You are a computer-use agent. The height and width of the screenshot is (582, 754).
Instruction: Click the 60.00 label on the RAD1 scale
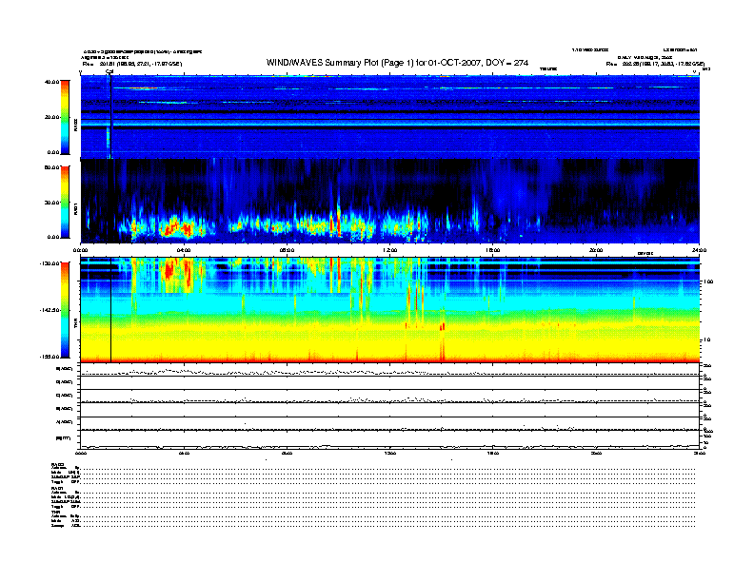click(51, 167)
